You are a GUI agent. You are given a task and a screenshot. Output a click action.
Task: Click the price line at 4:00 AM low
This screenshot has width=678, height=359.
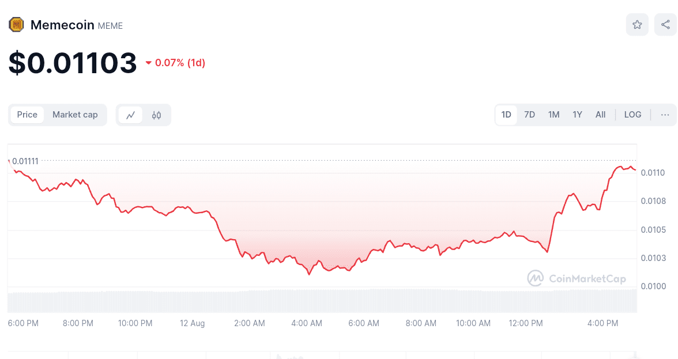tap(309, 274)
